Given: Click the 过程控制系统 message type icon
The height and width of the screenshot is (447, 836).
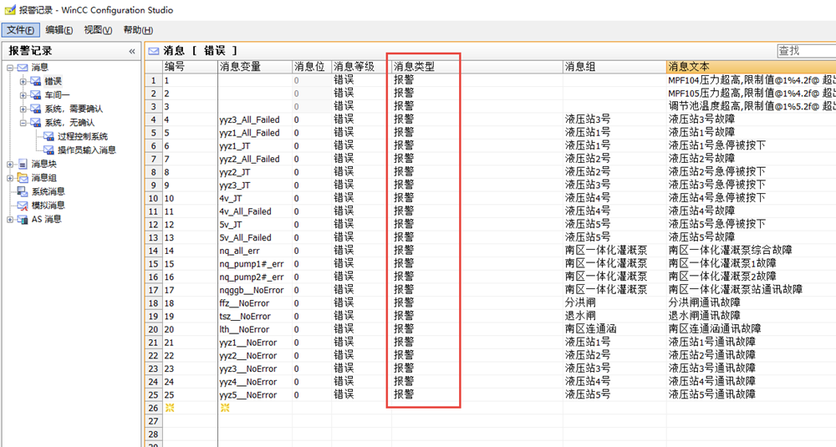Looking at the screenshot, I should 48,136.
